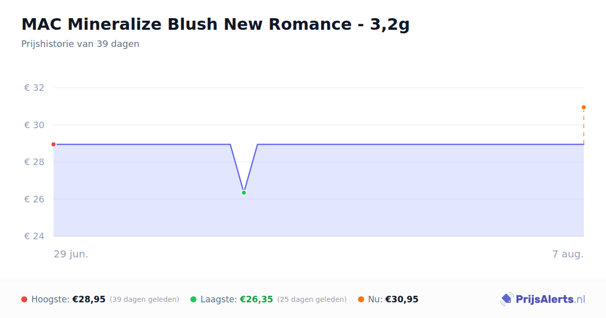Click the current price value €30,95

(x=402, y=299)
